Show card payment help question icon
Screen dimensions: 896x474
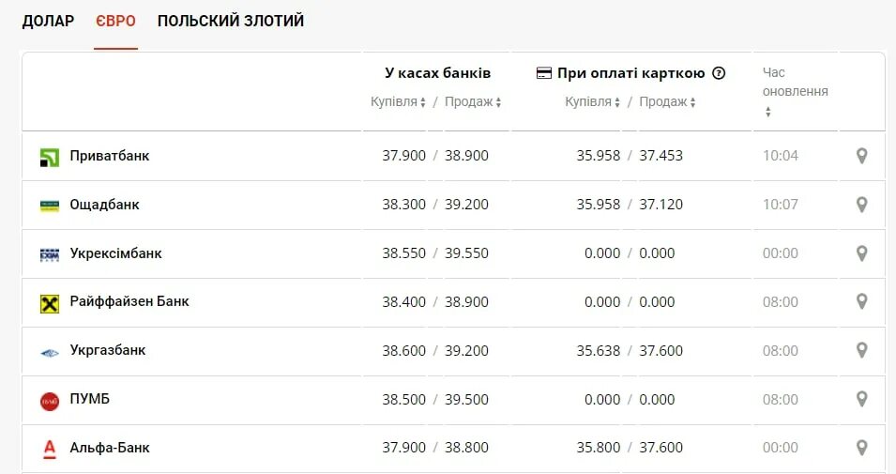tap(719, 73)
